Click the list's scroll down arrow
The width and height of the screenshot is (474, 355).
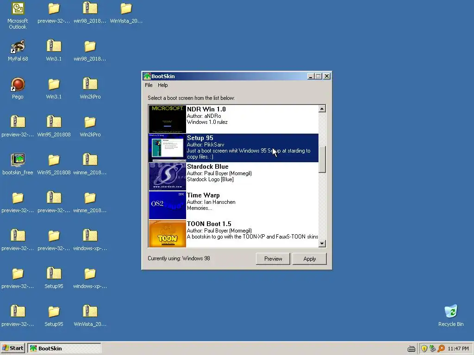click(322, 243)
